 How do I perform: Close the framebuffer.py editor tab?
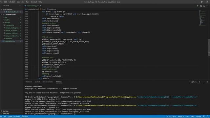40,6
